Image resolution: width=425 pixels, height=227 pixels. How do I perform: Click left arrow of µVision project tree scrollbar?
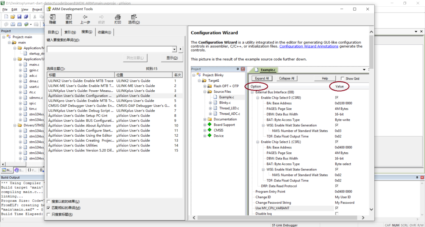coord(3,164)
